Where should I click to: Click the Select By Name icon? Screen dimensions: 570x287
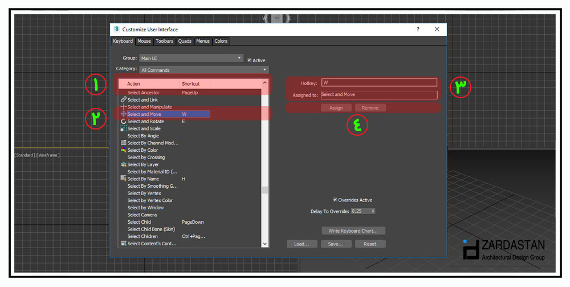pyautogui.click(x=124, y=179)
